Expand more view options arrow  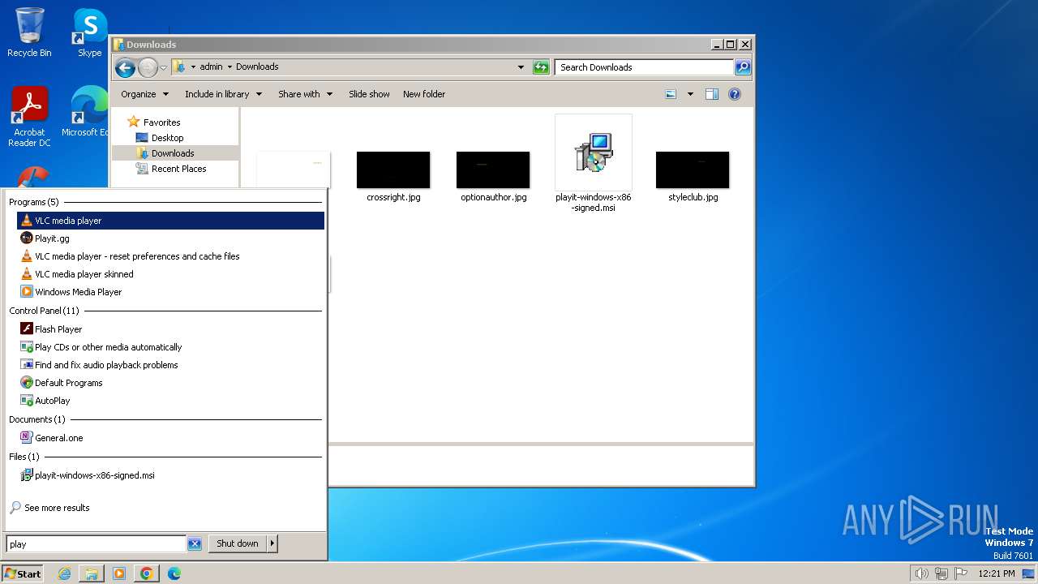(x=690, y=94)
